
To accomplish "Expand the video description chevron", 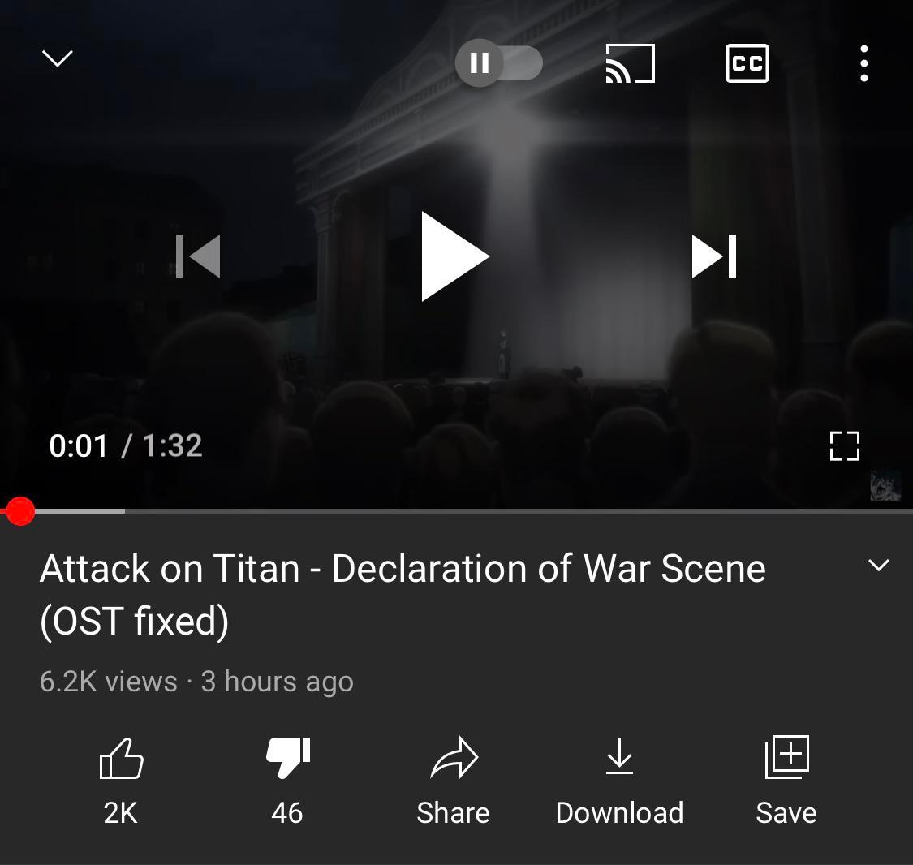I will coord(878,565).
